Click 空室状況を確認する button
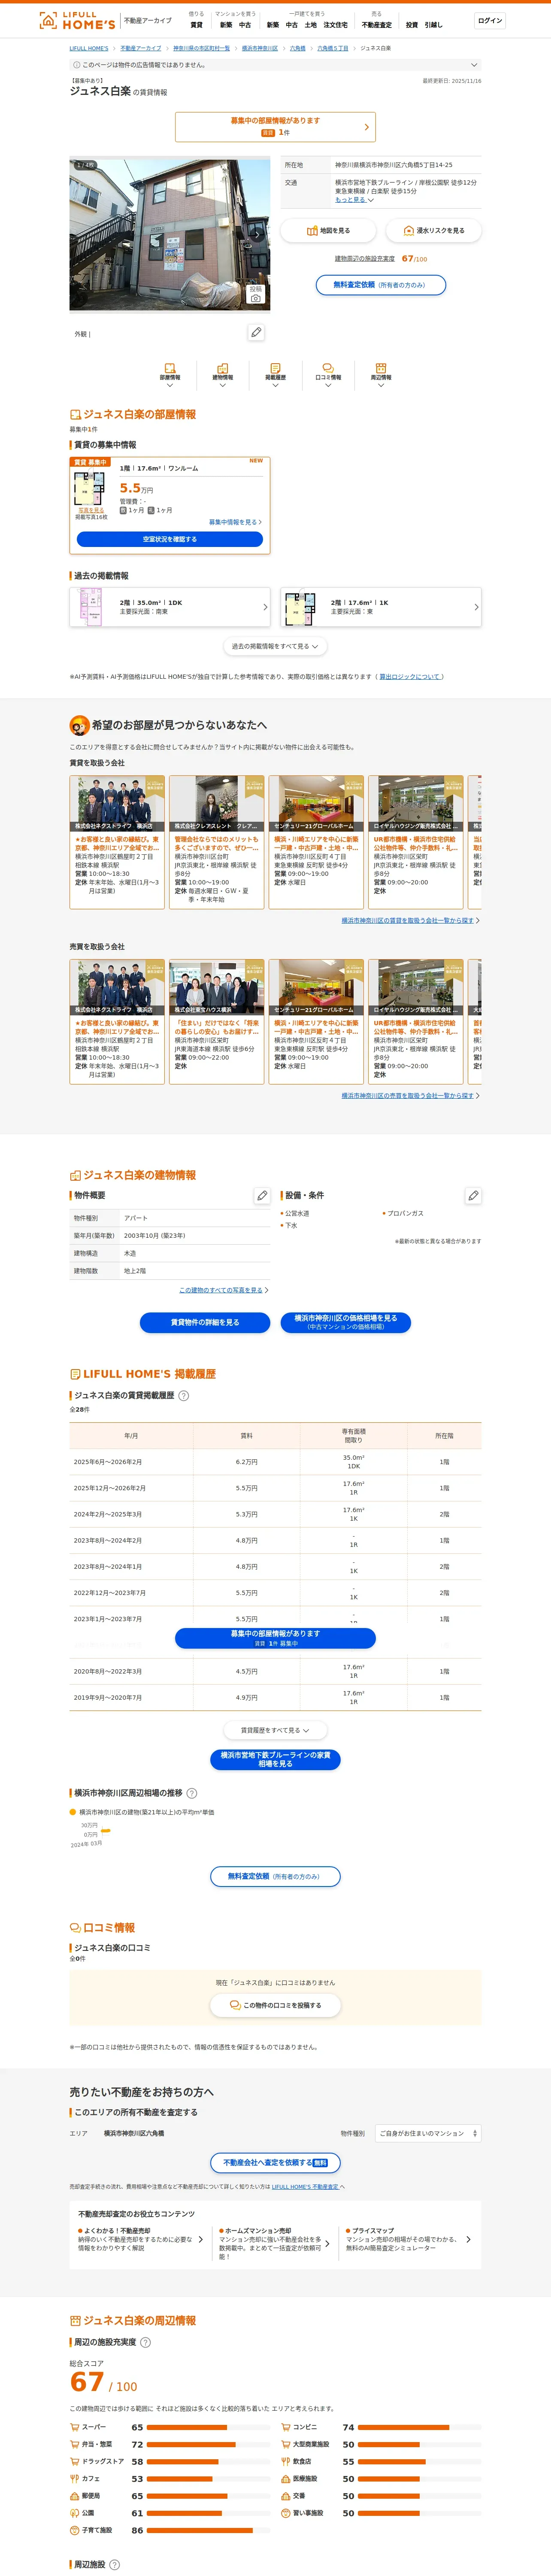This screenshot has height=2576, width=551. coord(170,539)
